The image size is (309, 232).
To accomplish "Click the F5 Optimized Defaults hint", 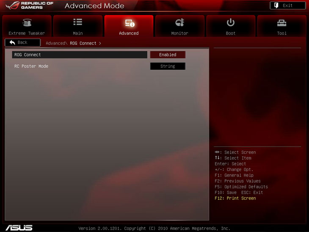I will tap(241, 187).
